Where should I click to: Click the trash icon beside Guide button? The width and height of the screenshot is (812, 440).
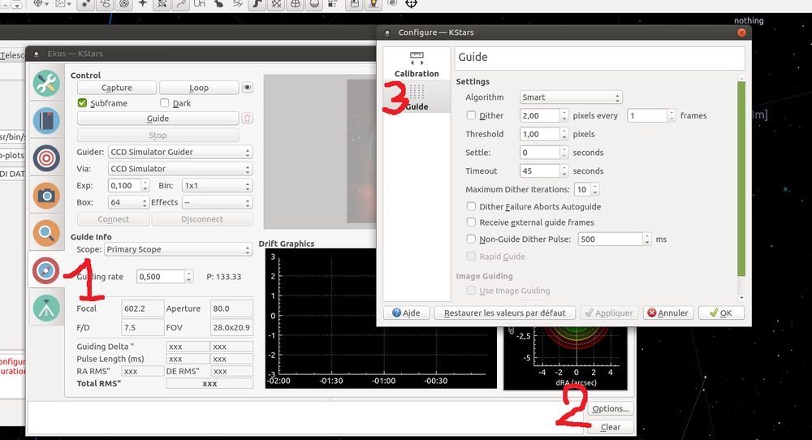point(248,118)
